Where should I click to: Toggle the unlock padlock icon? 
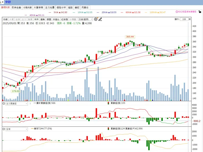click(200, 12)
